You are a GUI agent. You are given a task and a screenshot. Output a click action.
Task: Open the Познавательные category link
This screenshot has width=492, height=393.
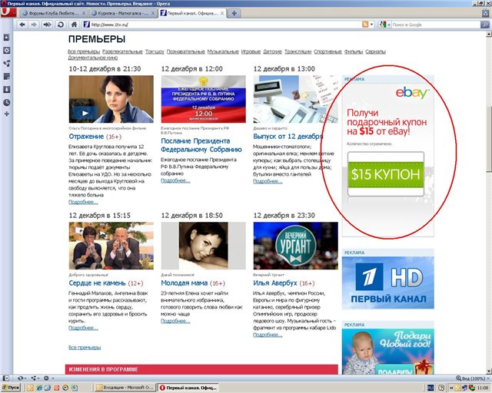186,51
